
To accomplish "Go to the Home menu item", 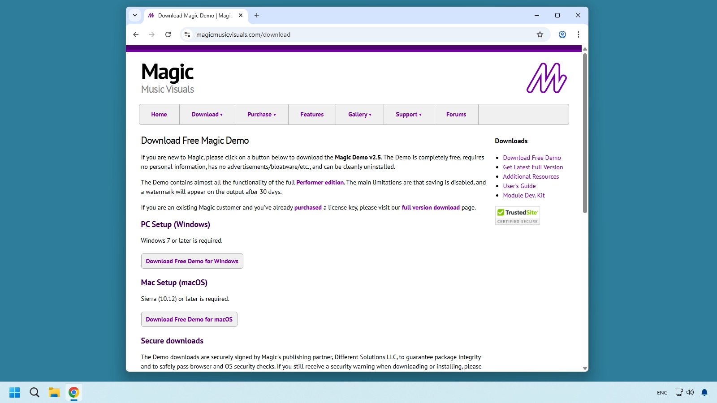I will [159, 115].
